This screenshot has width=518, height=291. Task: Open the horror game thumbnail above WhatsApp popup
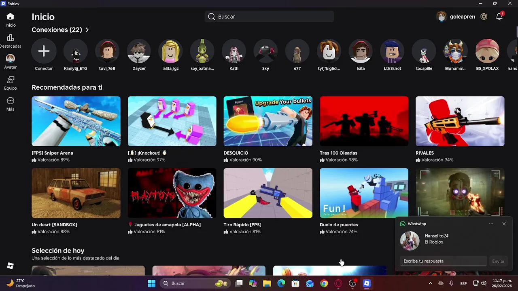(x=460, y=192)
